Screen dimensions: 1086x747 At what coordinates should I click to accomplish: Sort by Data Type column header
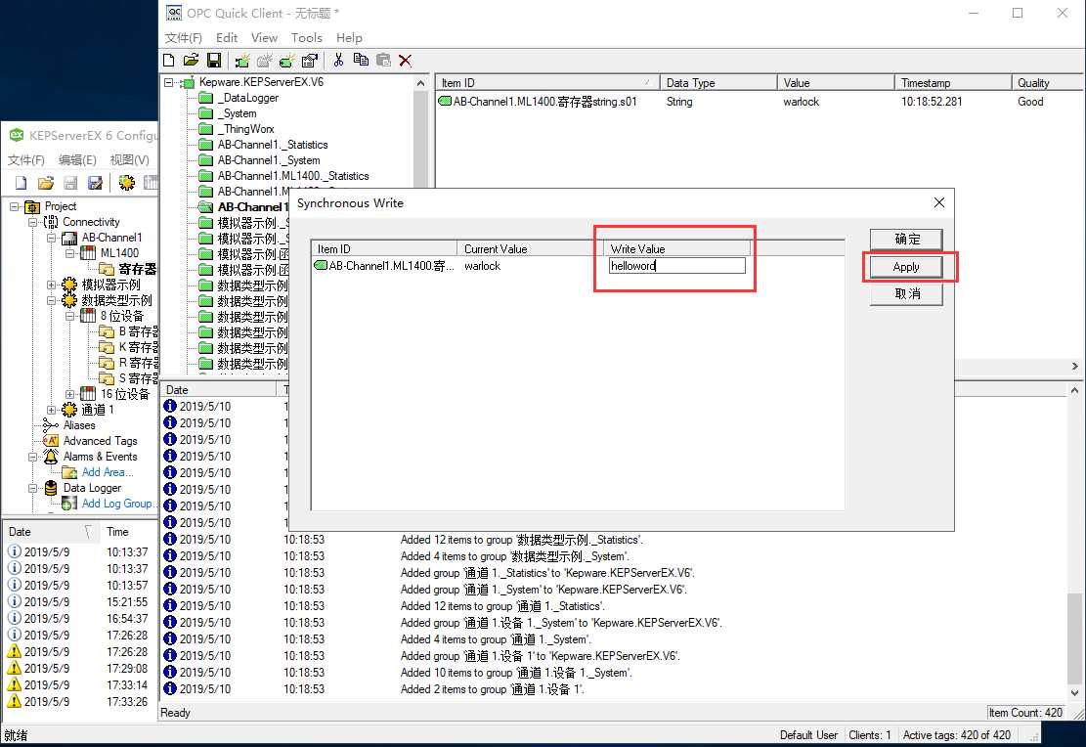tap(718, 82)
